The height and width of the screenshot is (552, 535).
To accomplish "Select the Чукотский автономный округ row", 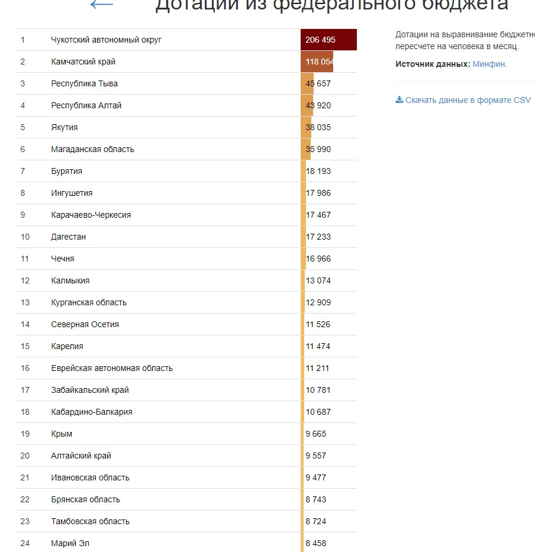I will point(186,40).
